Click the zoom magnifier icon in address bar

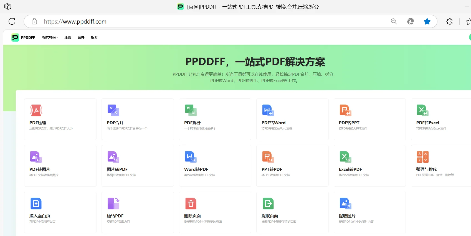pos(394,21)
